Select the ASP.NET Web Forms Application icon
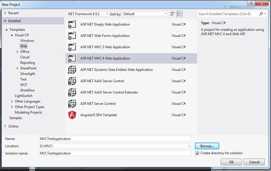 click(72, 36)
